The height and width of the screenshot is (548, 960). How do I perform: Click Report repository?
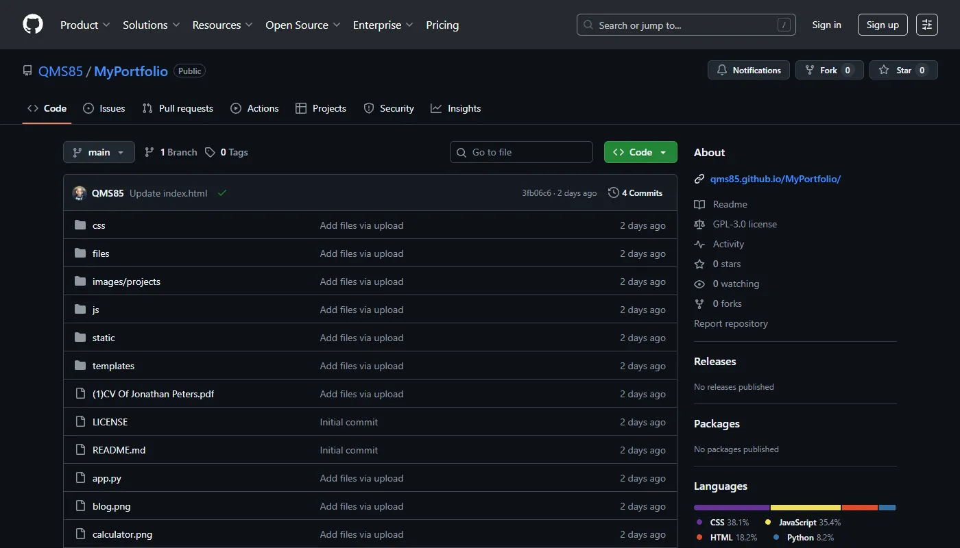click(731, 323)
